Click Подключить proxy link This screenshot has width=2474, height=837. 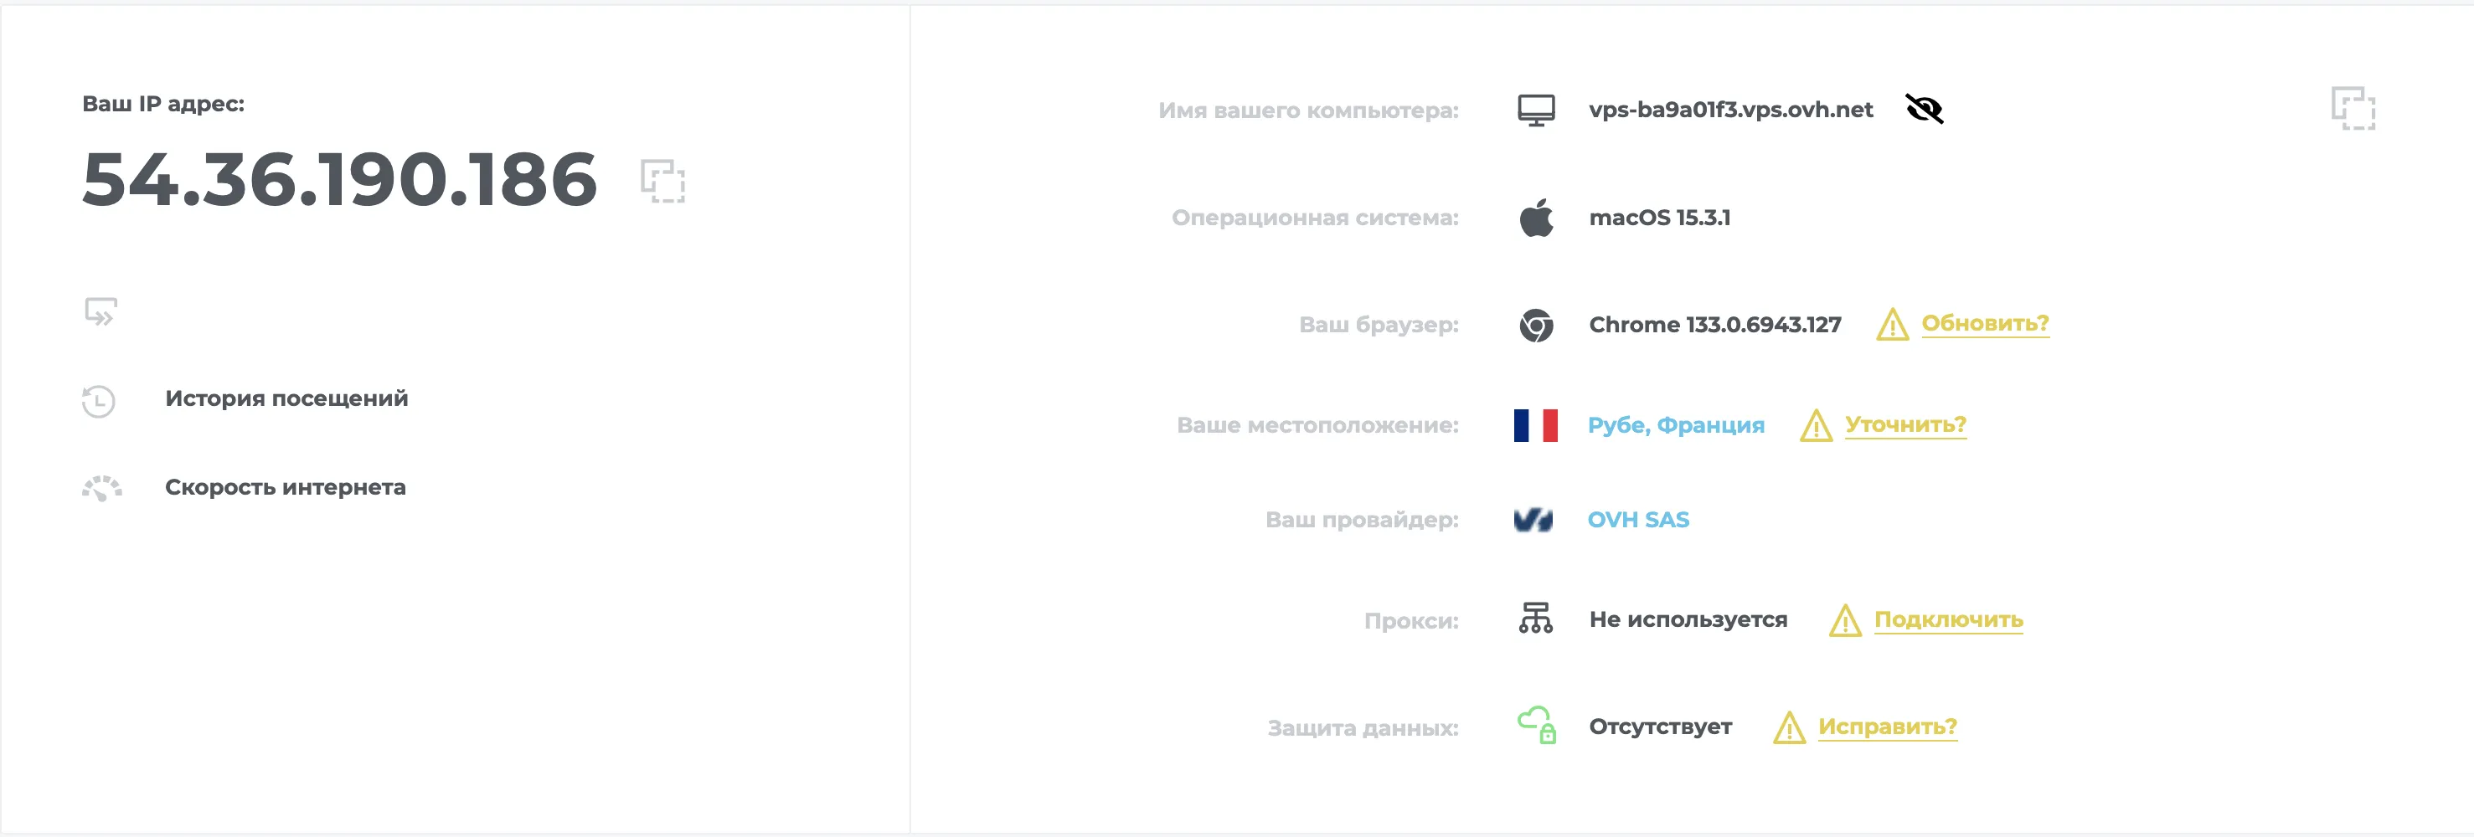point(1949,620)
